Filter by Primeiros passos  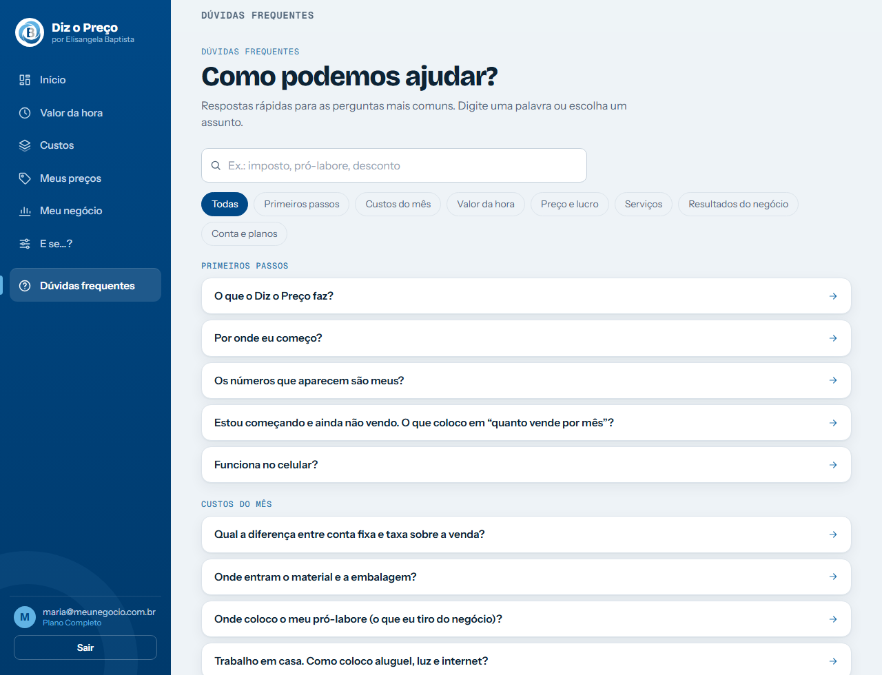click(x=302, y=204)
